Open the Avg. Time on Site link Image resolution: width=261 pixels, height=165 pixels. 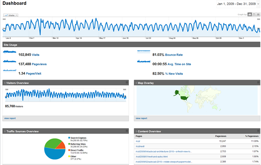[x=179, y=64]
